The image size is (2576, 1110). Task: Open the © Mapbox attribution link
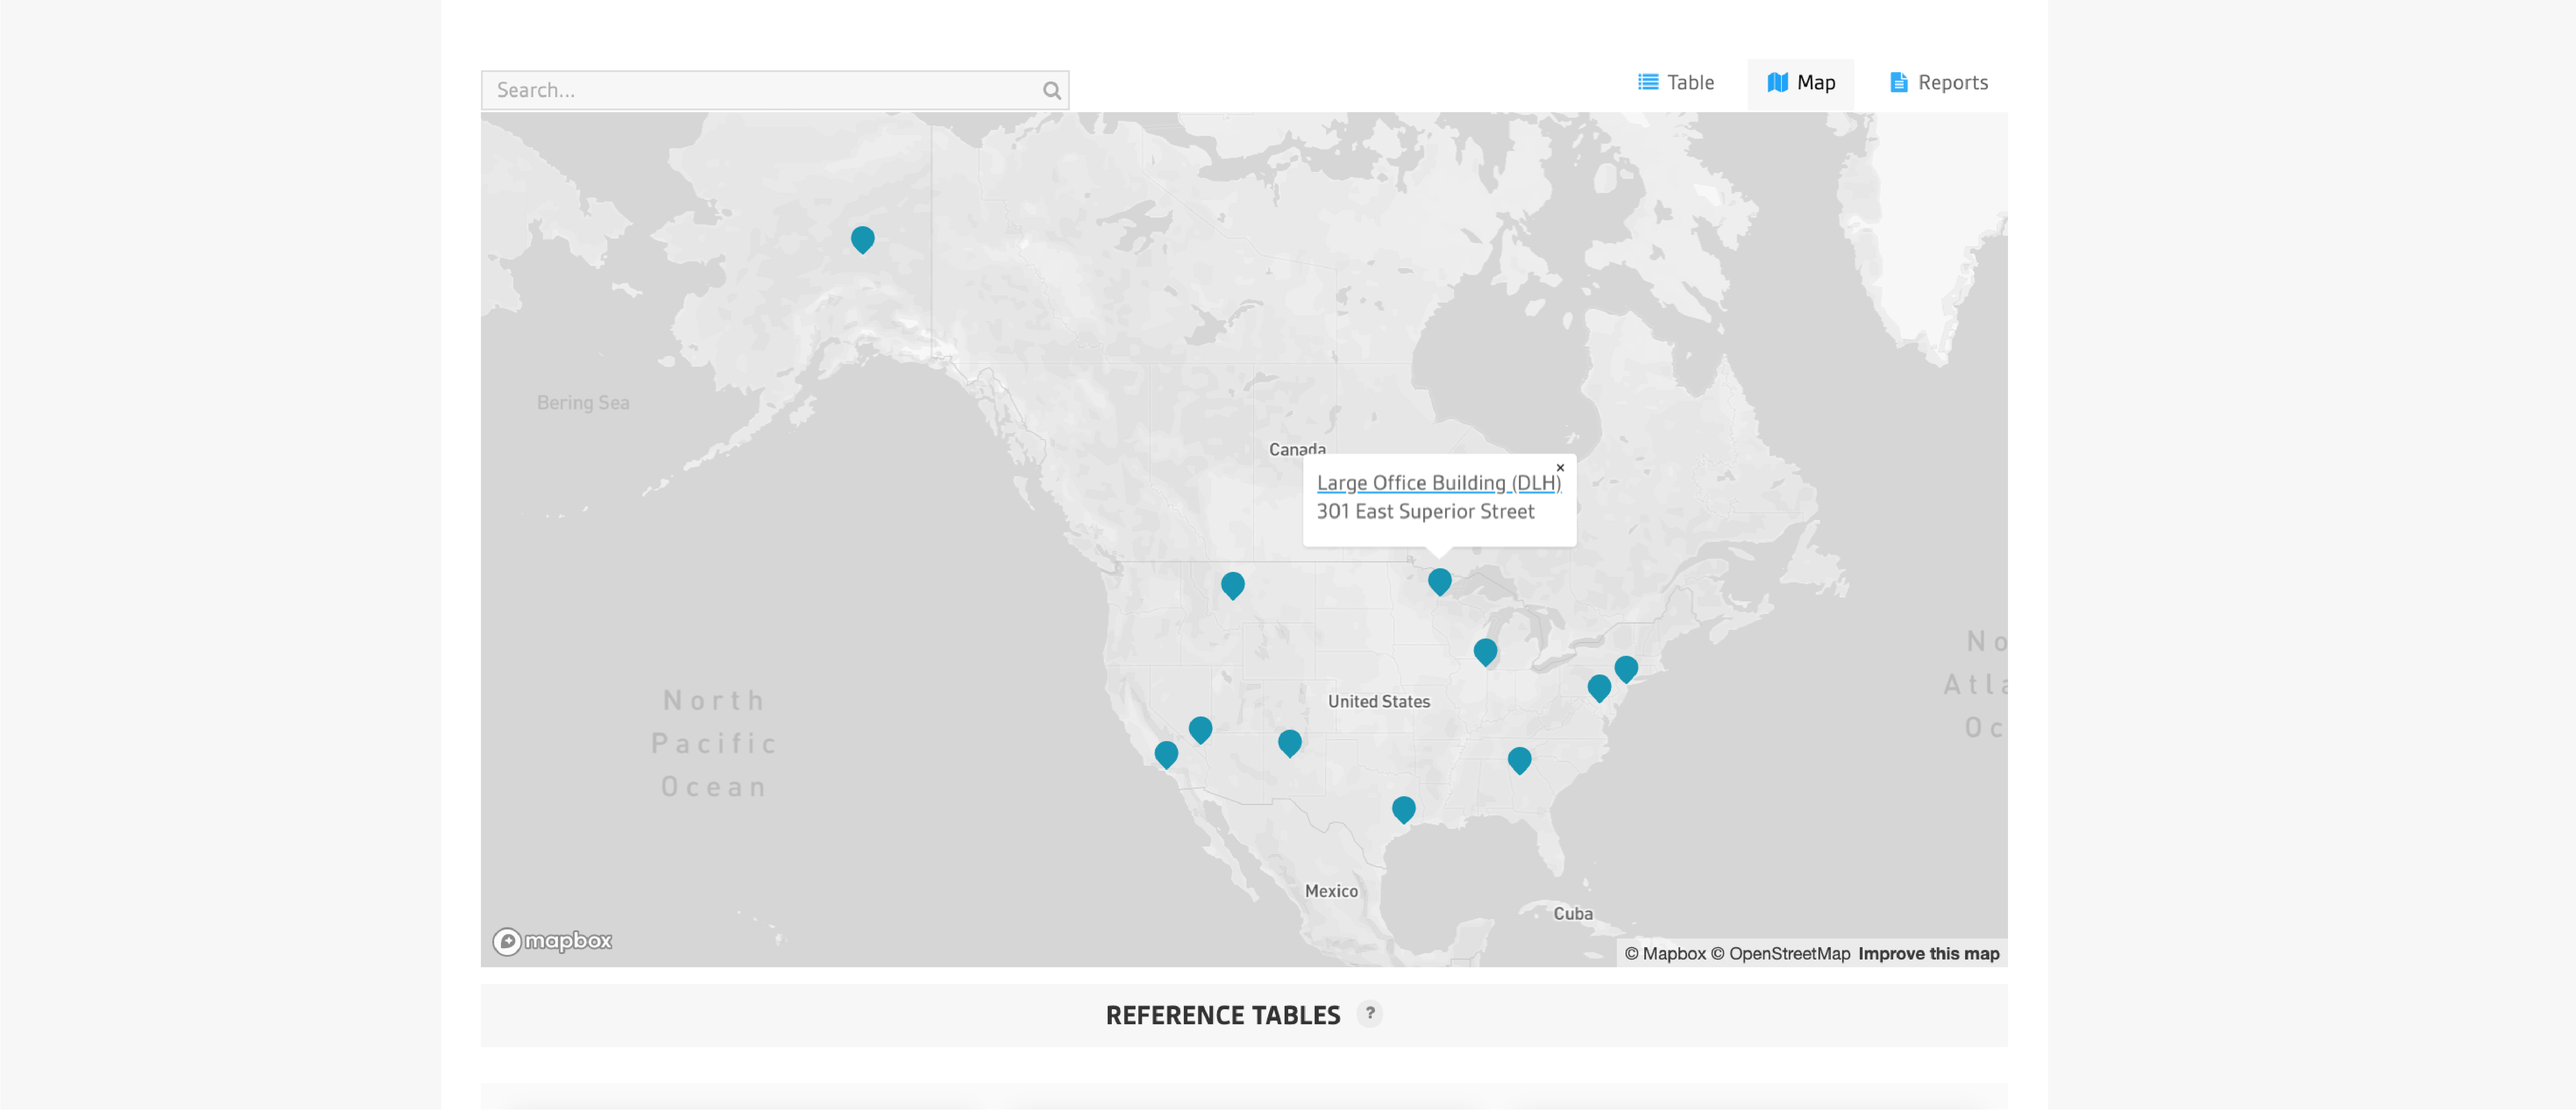(x=1665, y=954)
